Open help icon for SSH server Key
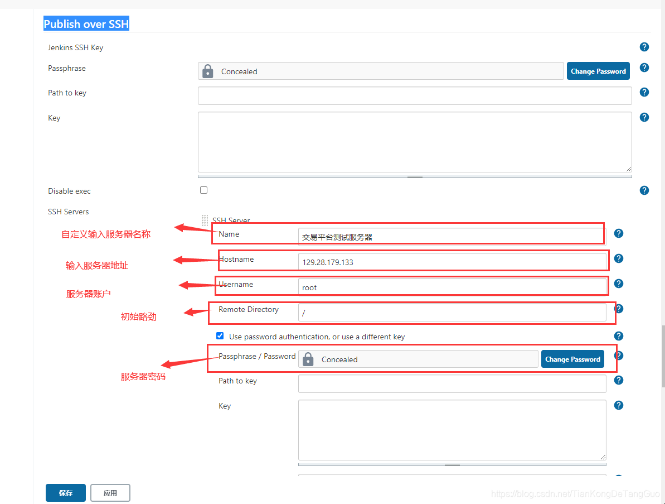665x504 pixels. [618, 405]
